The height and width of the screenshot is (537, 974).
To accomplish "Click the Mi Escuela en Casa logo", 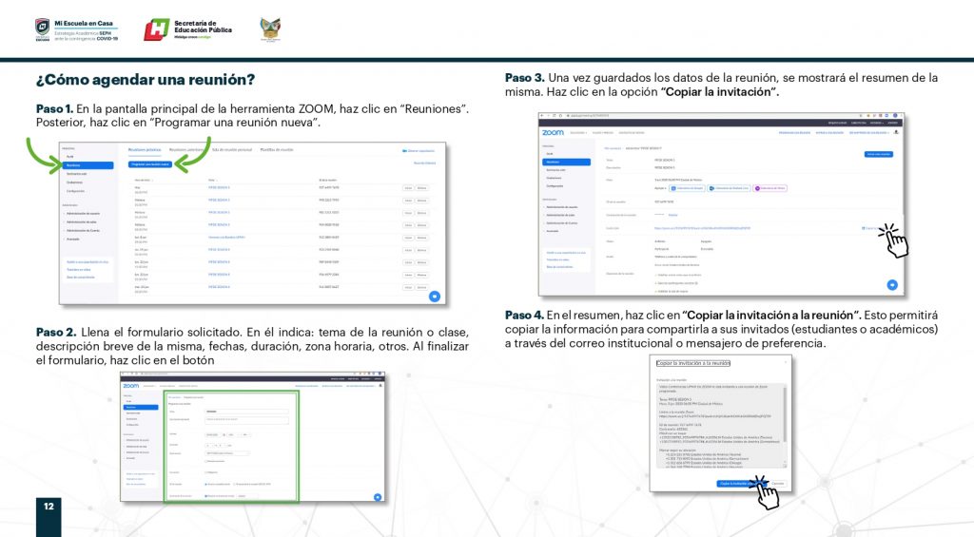I will [76, 29].
